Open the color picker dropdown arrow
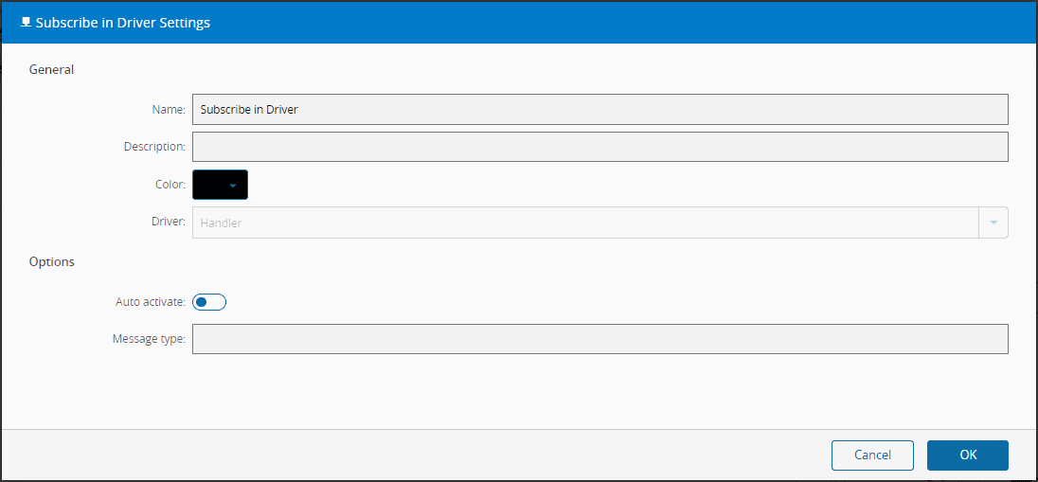 [x=233, y=186]
